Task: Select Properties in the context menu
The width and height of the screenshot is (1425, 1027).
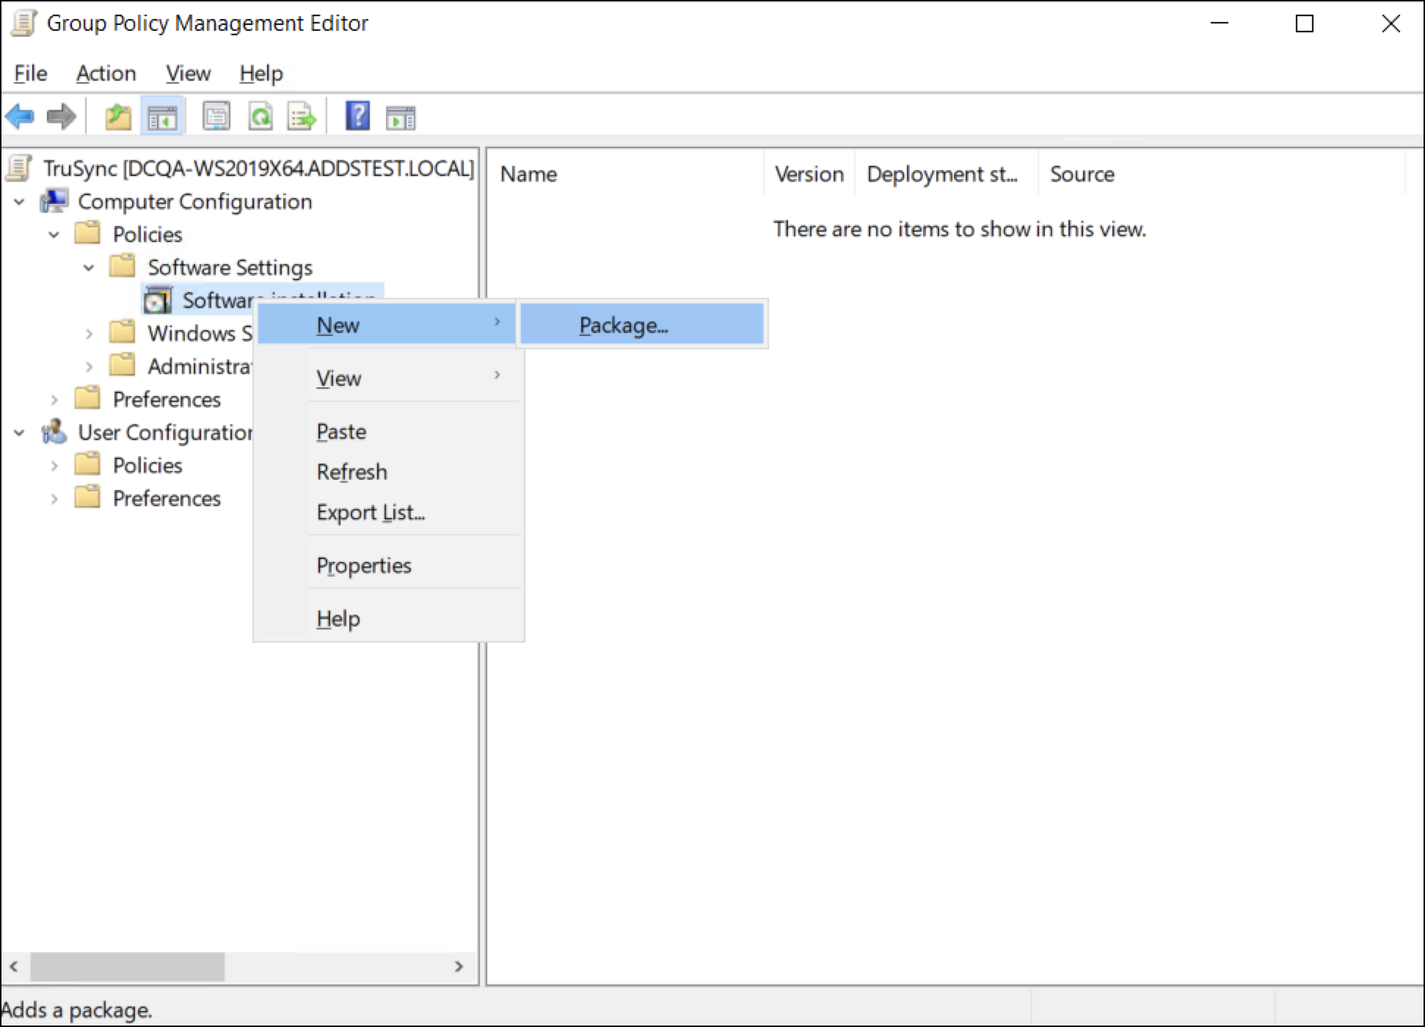Action: point(364,566)
